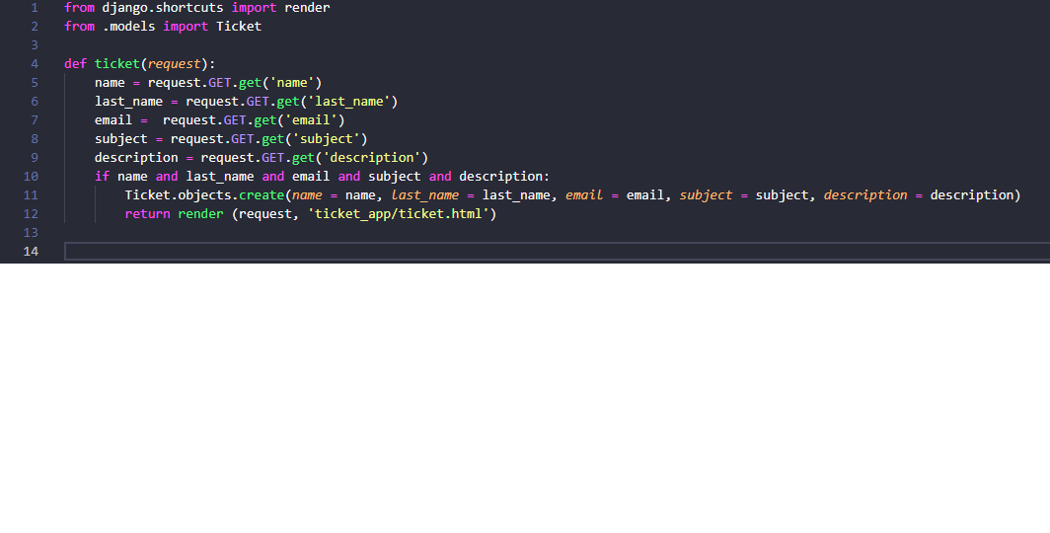Click the 'return' keyword on line 12
1050x533 pixels.
point(147,214)
